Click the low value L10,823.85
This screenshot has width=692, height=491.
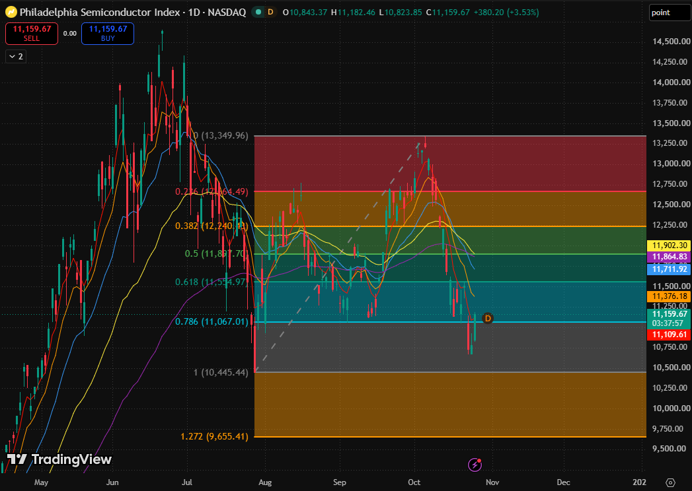[x=401, y=13]
